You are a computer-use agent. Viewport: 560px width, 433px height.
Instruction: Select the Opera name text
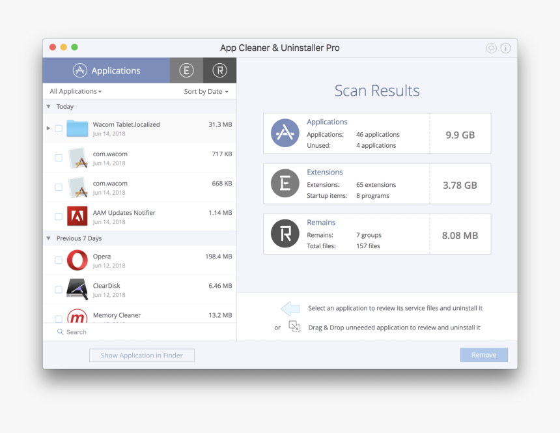click(102, 257)
